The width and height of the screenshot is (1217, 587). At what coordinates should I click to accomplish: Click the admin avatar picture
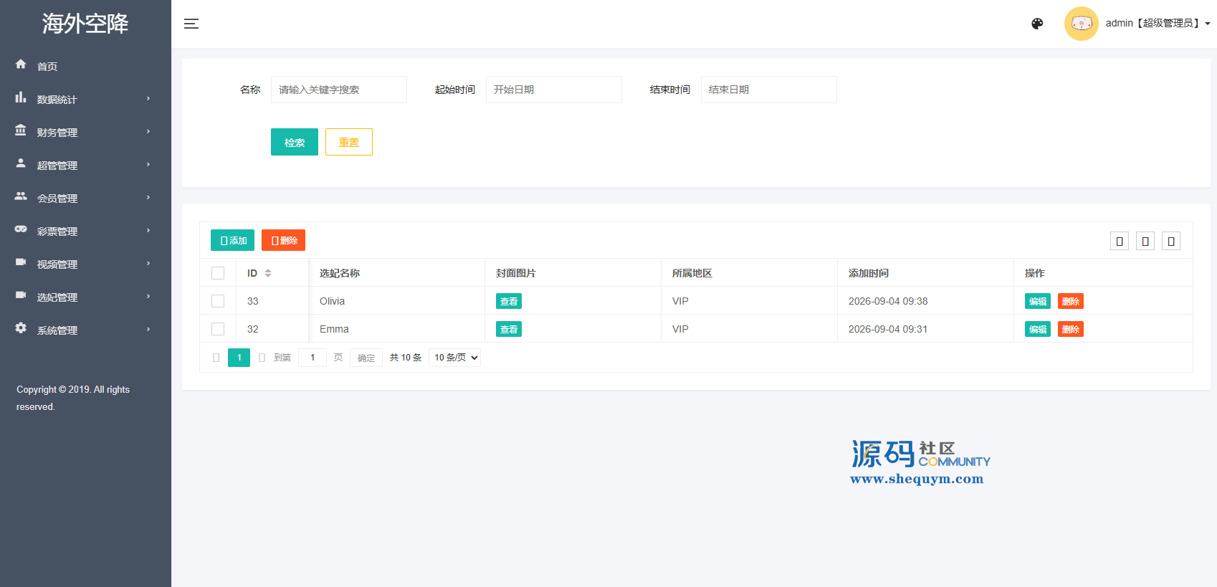coord(1081,24)
